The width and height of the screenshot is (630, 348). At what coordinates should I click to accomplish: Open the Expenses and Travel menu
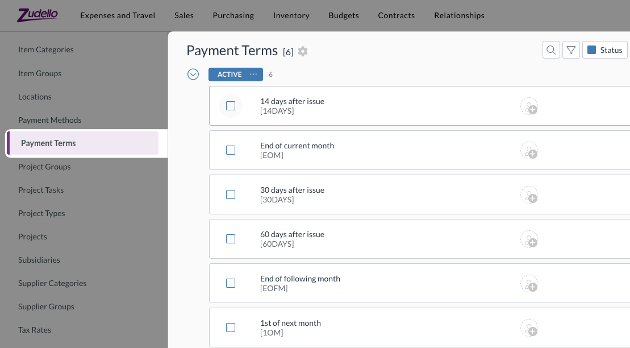pos(118,15)
